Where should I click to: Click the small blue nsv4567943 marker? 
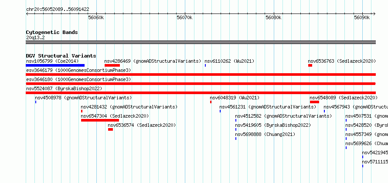click(324, 111)
